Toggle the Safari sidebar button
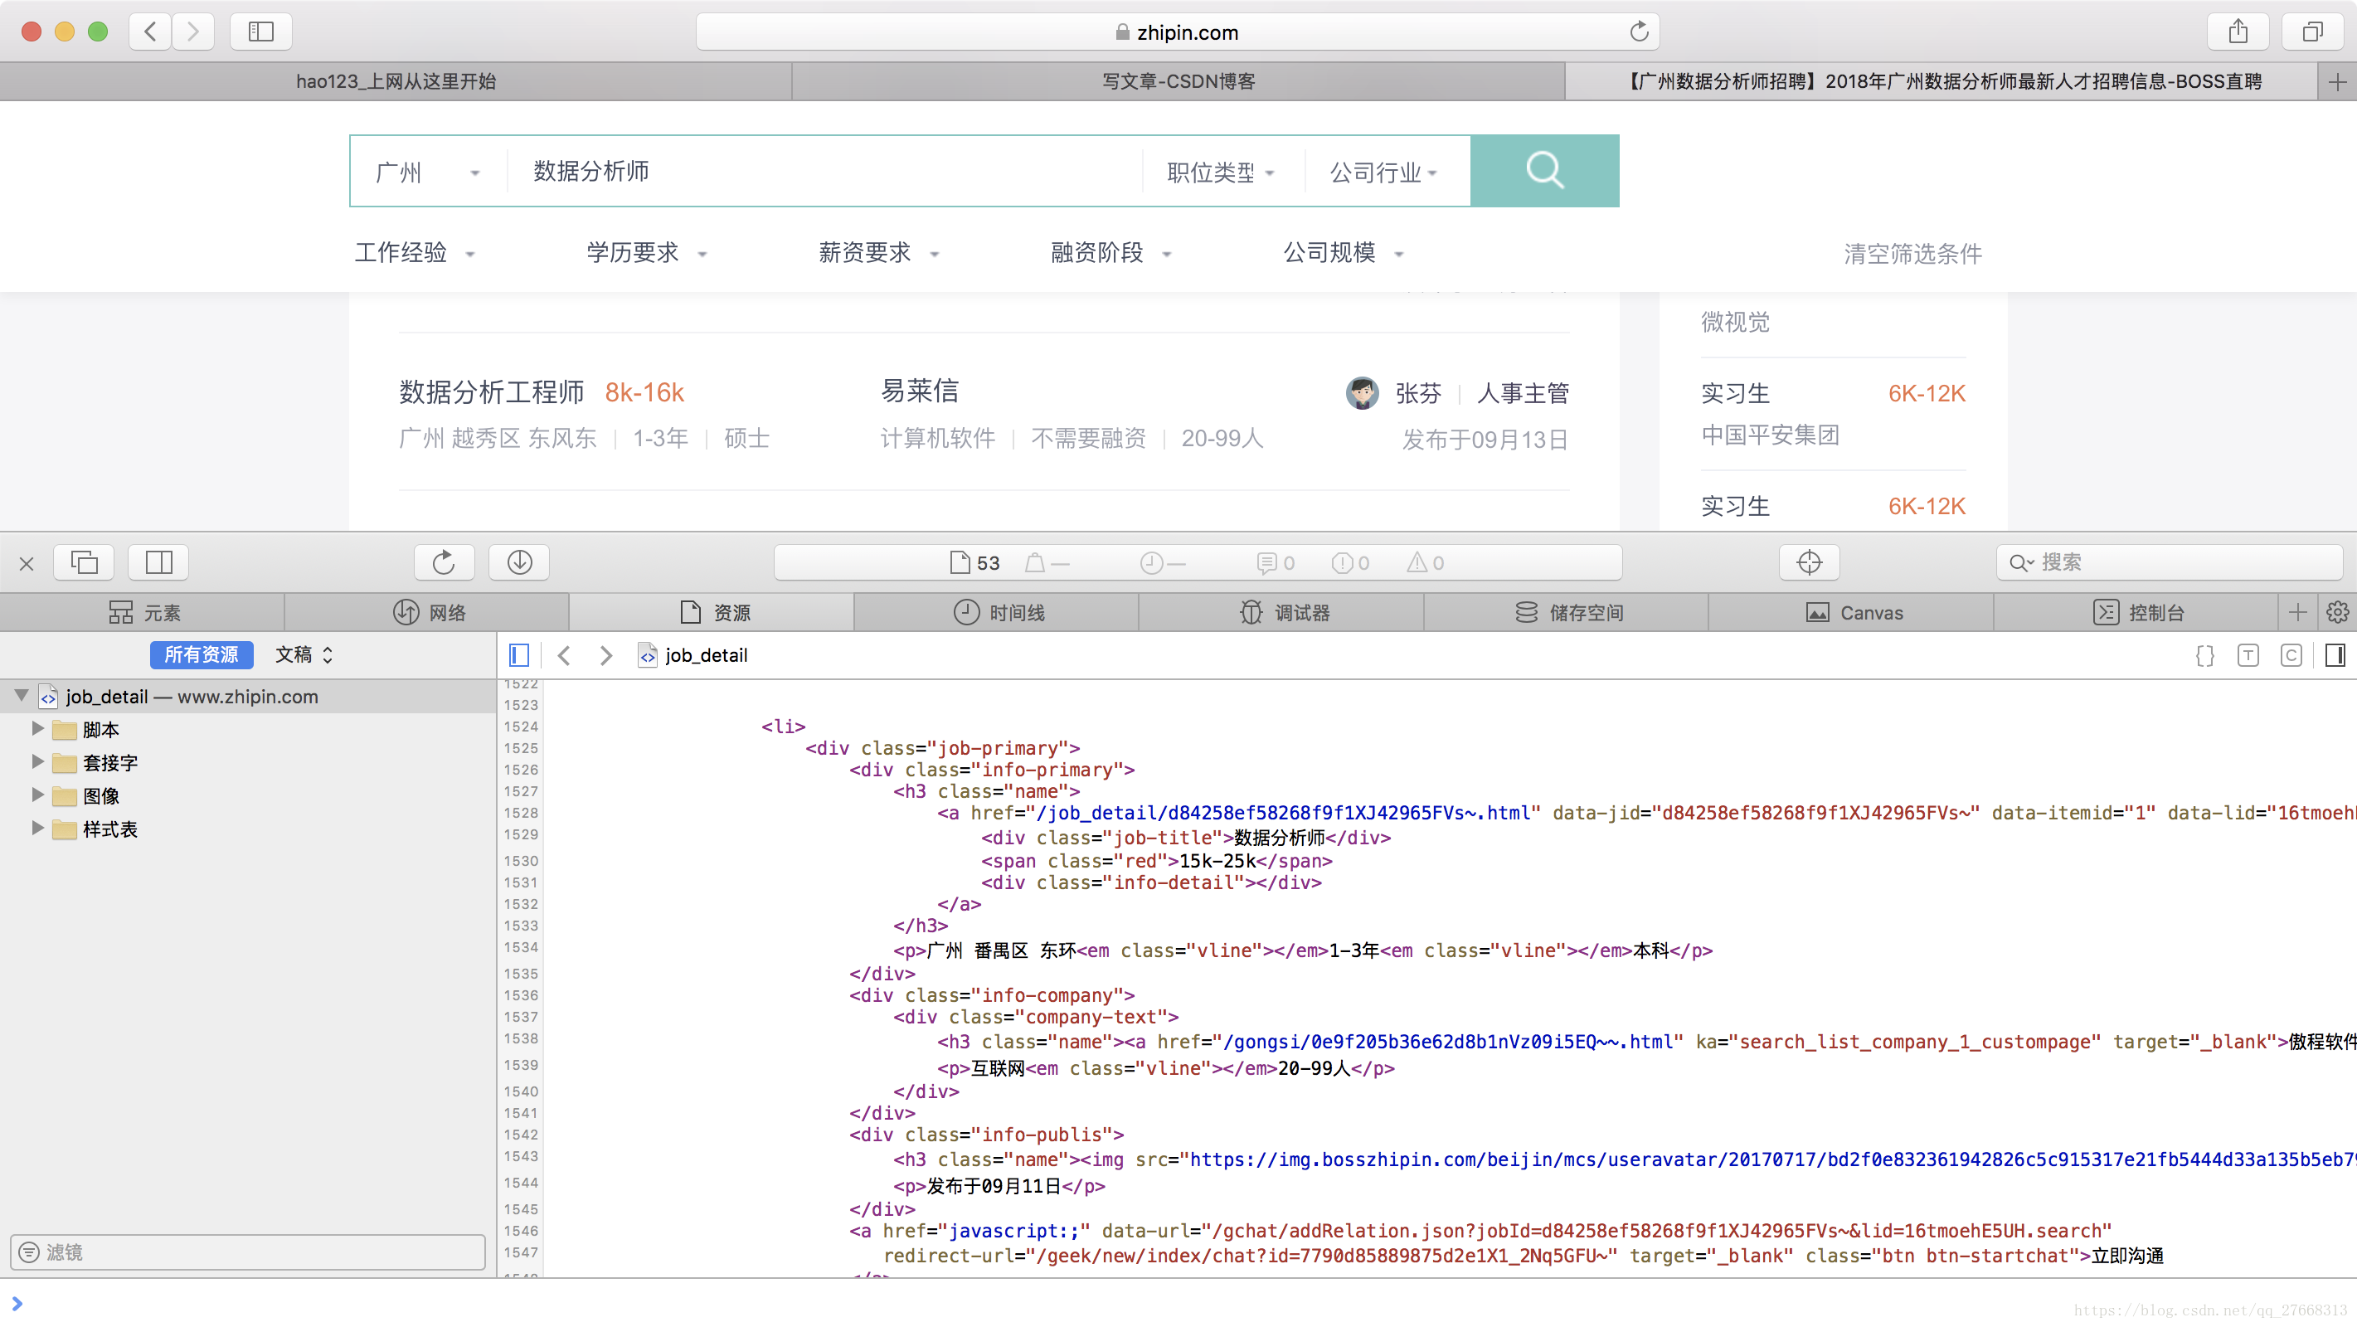This screenshot has height=1327, width=2357. [x=260, y=32]
